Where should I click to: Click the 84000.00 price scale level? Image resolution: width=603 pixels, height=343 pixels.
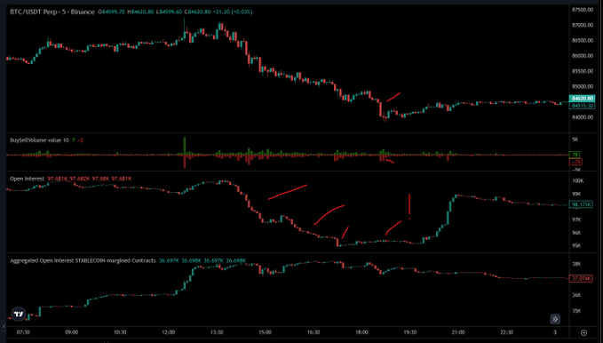[583, 117]
